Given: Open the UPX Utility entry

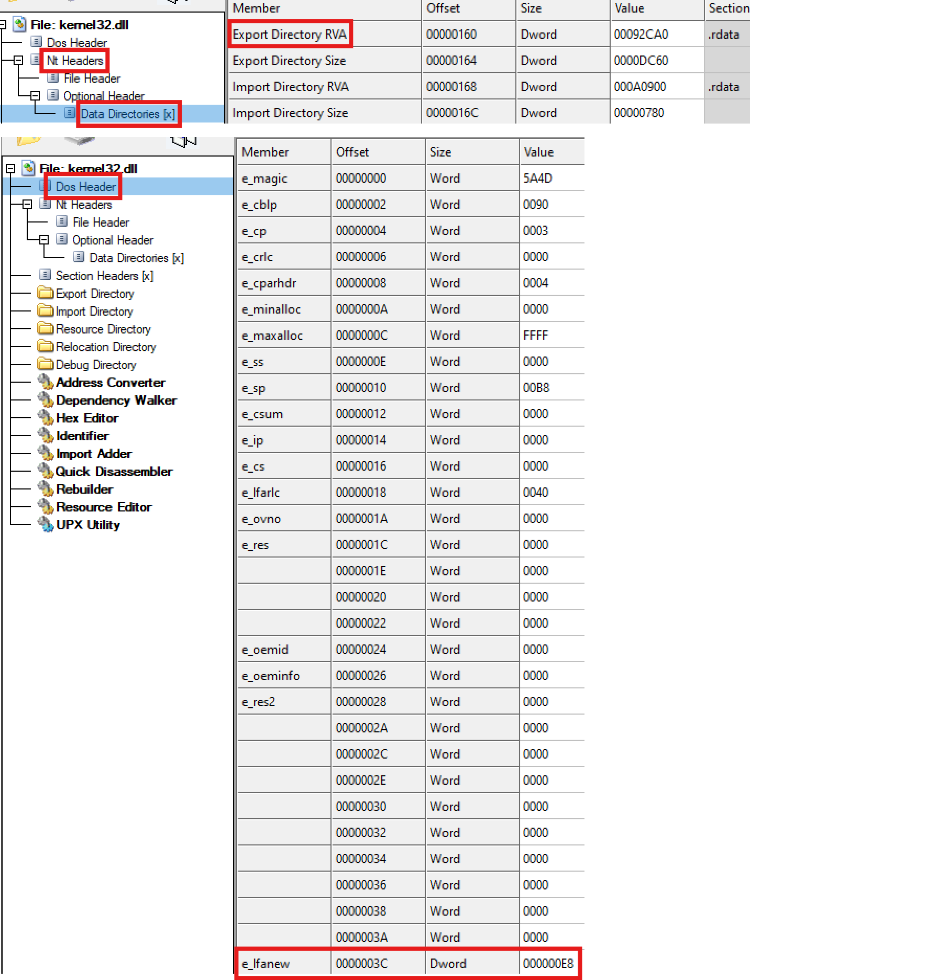Looking at the screenshot, I should tap(88, 525).
